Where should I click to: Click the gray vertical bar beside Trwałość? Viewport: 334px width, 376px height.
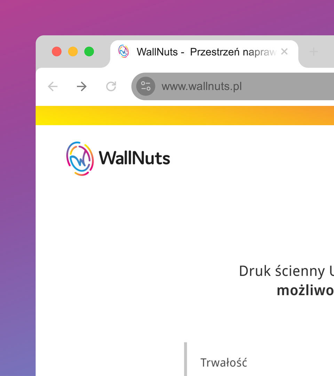coord(185,359)
